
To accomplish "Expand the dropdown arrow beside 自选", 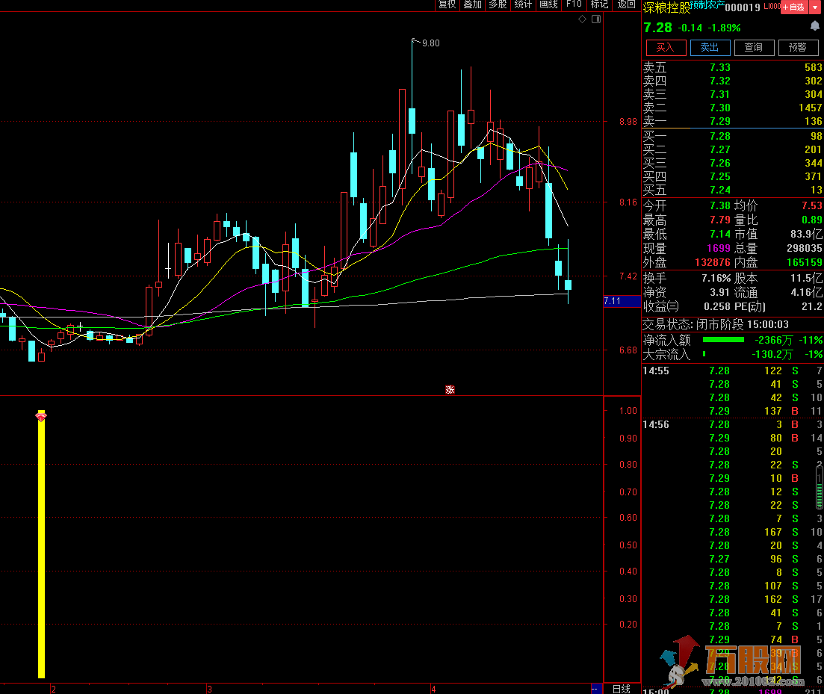I will 816,7.
